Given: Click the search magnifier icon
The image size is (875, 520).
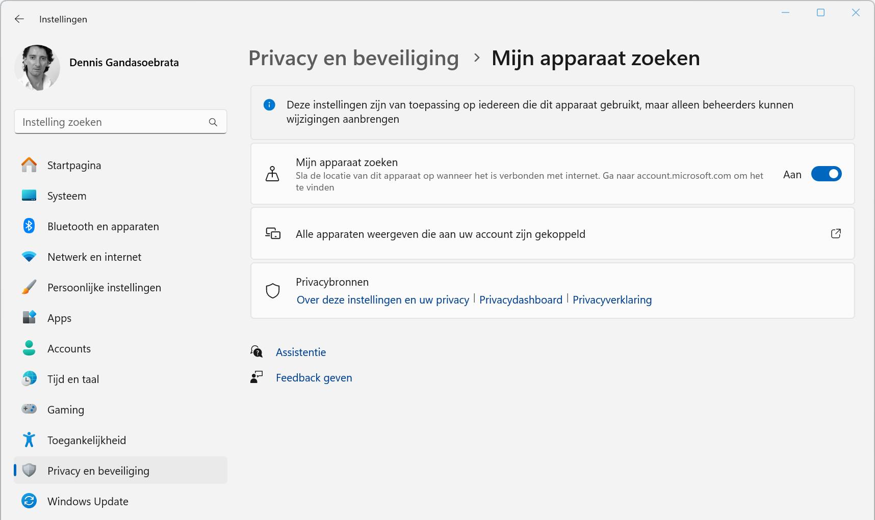Looking at the screenshot, I should click(213, 122).
